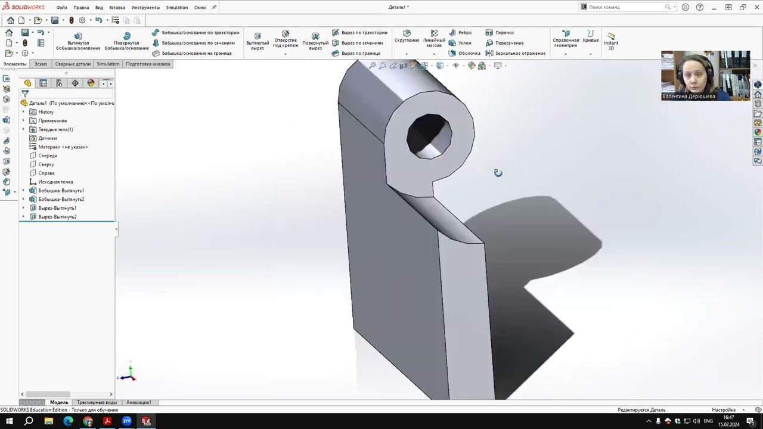
Task: Click the Настройка status bar button
Action: (724, 410)
